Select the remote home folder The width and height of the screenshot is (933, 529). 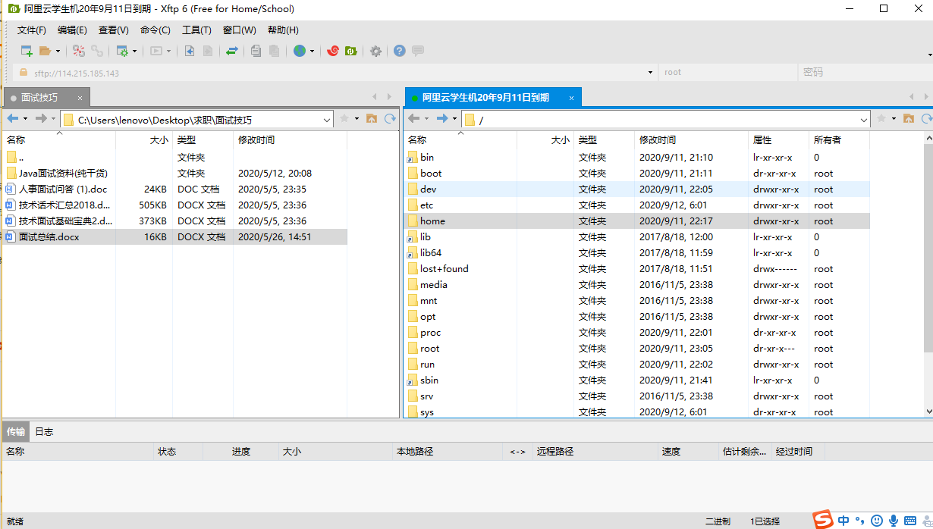pyautogui.click(x=636, y=221)
